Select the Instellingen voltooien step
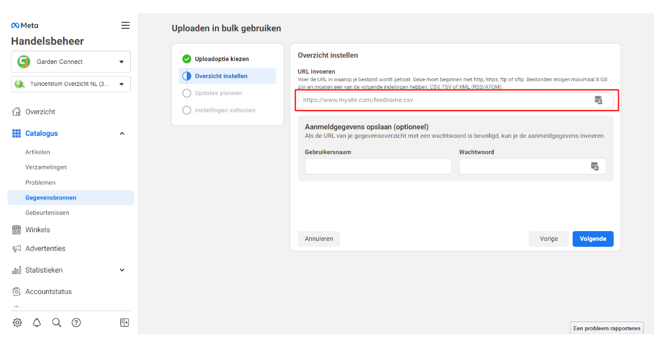The height and width of the screenshot is (340, 654). [225, 110]
